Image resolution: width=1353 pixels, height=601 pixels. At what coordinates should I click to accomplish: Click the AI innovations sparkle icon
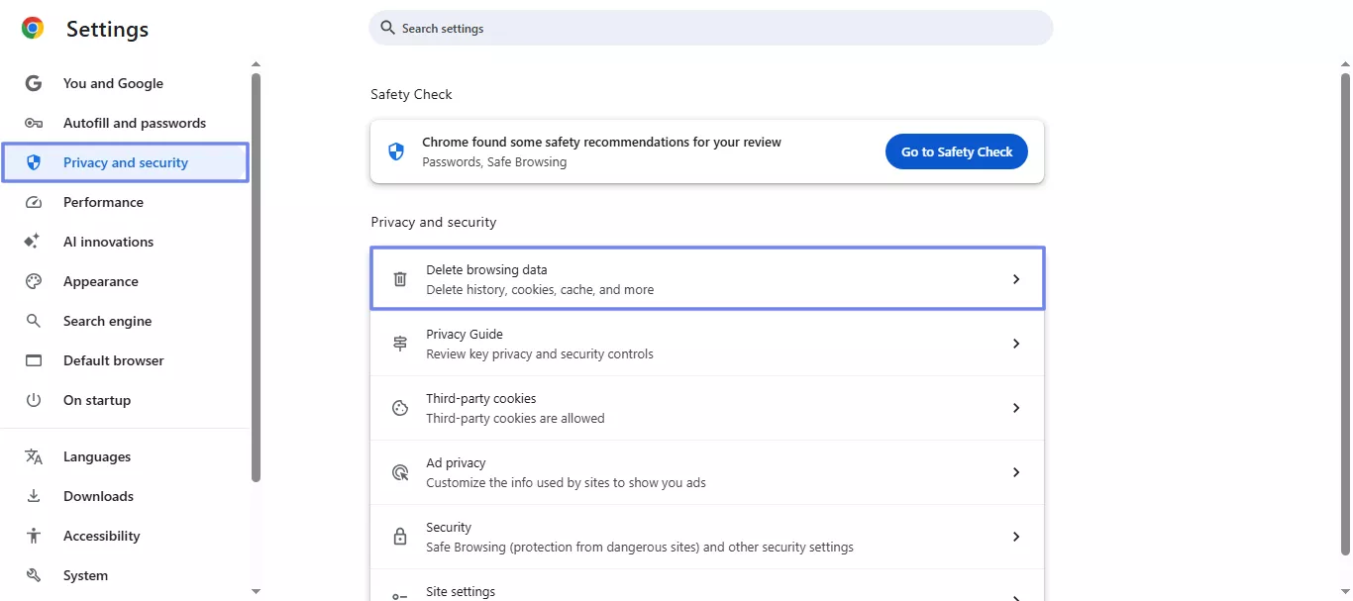(x=34, y=241)
